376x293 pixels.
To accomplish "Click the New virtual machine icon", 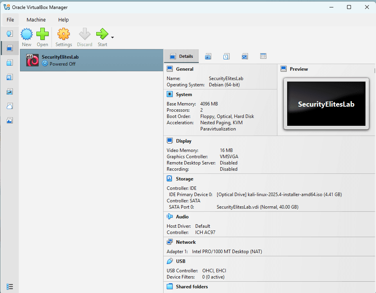I will [x=27, y=35].
